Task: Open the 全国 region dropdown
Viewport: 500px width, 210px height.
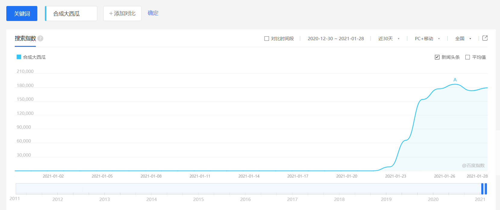Action: pyautogui.click(x=463, y=38)
